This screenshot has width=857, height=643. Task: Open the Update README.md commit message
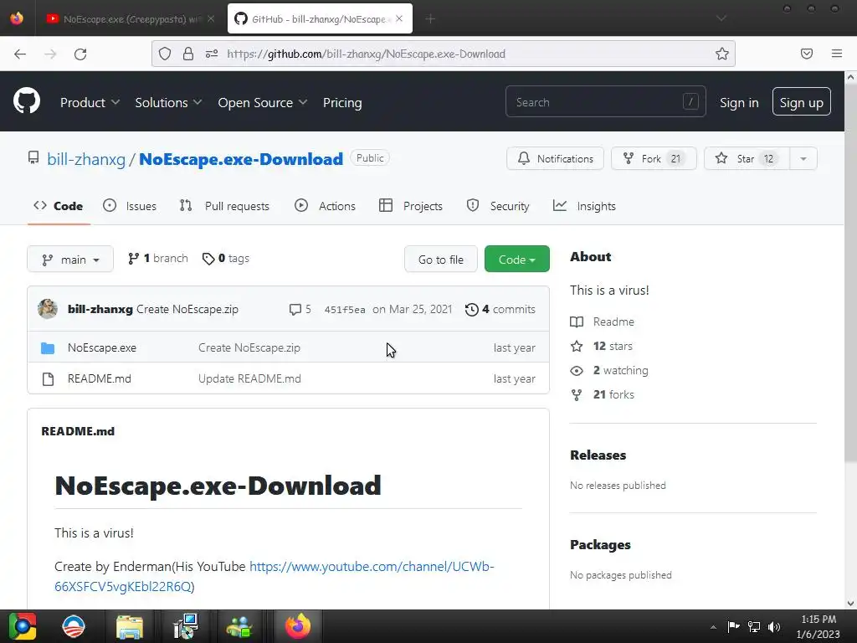(249, 379)
